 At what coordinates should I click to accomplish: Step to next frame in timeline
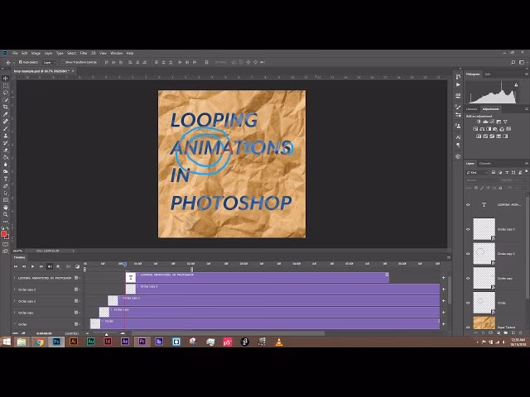point(41,266)
